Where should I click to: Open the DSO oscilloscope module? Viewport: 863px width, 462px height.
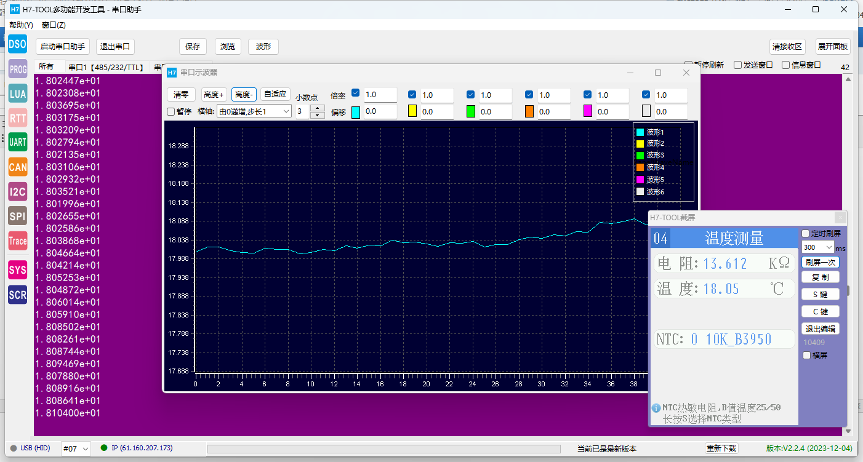click(x=17, y=44)
